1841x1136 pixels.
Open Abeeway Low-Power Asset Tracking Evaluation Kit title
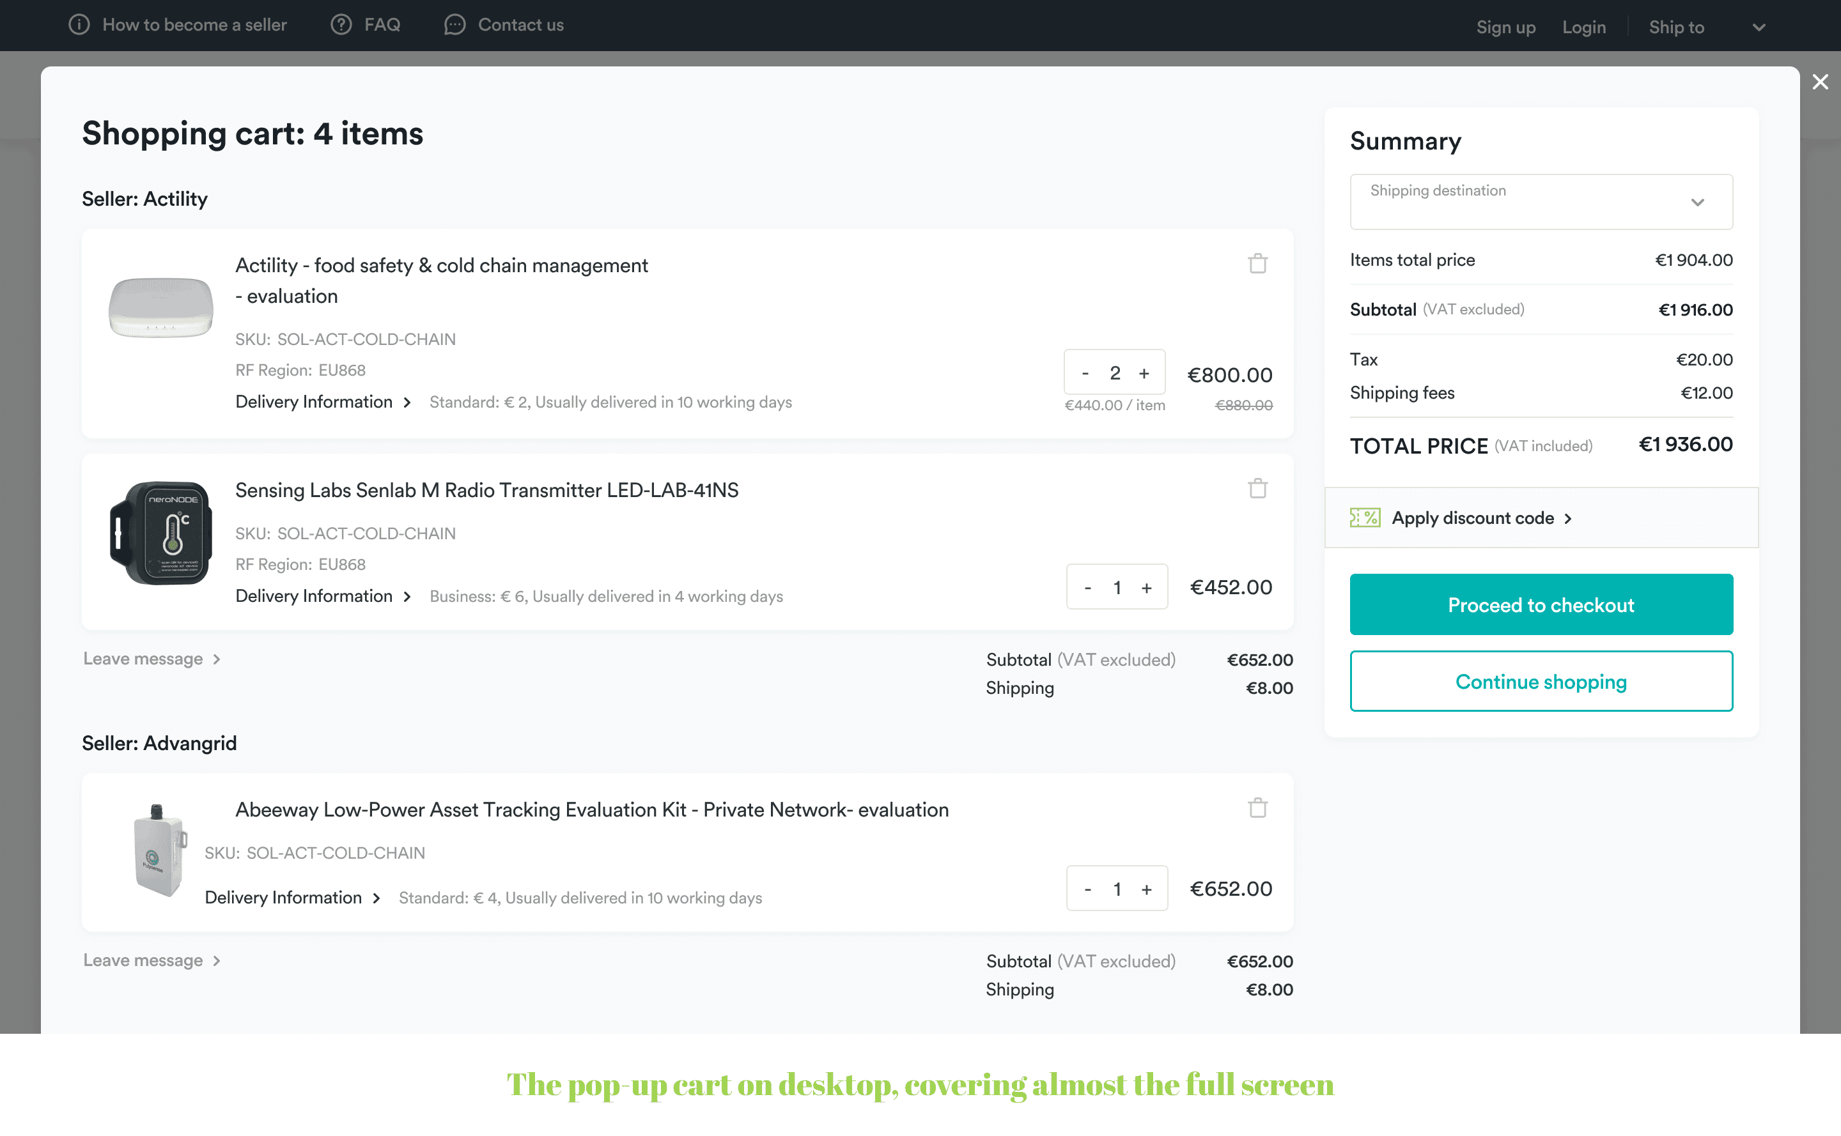pyautogui.click(x=593, y=809)
